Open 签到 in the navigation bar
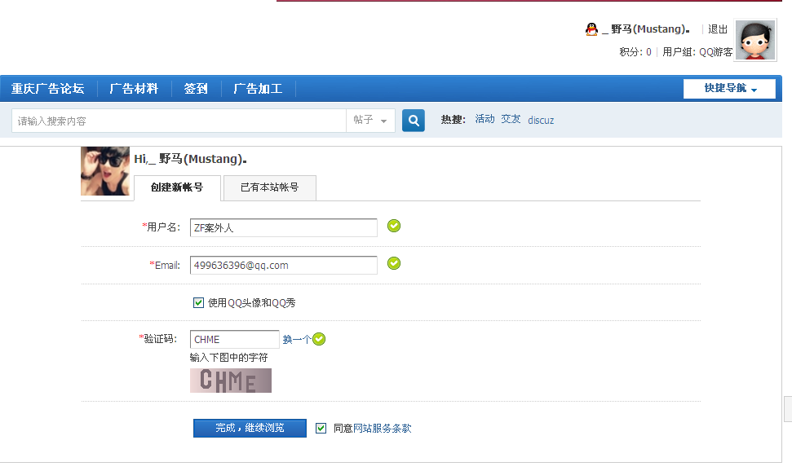Viewport: 792px width, 471px height. click(x=196, y=89)
